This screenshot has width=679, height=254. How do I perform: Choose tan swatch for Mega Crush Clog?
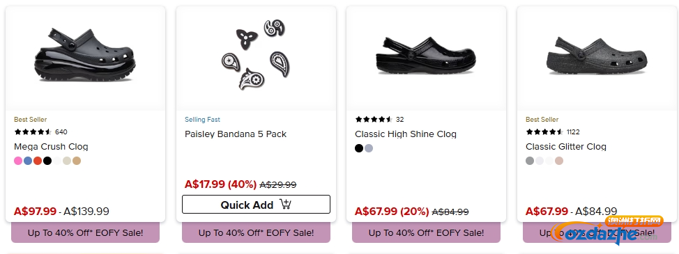(x=77, y=161)
